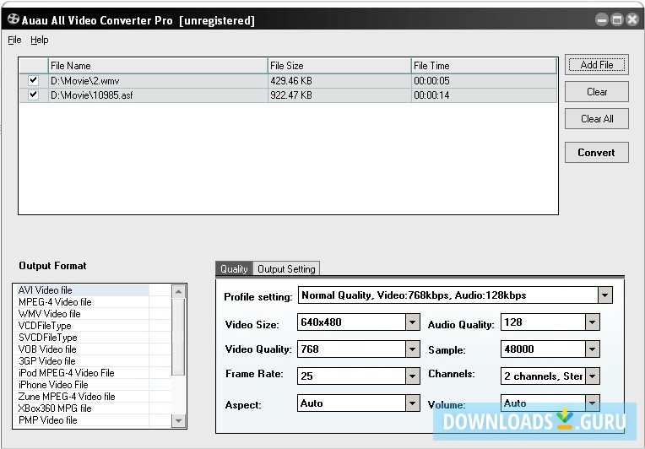Select 3GP Video file output format
The height and width of the screenshot is (449, 645).
coord(81,361)
